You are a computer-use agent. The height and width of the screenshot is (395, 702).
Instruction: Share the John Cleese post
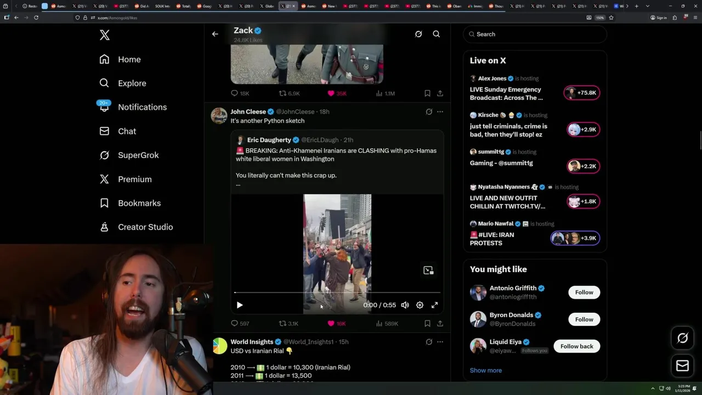[440, 324]
